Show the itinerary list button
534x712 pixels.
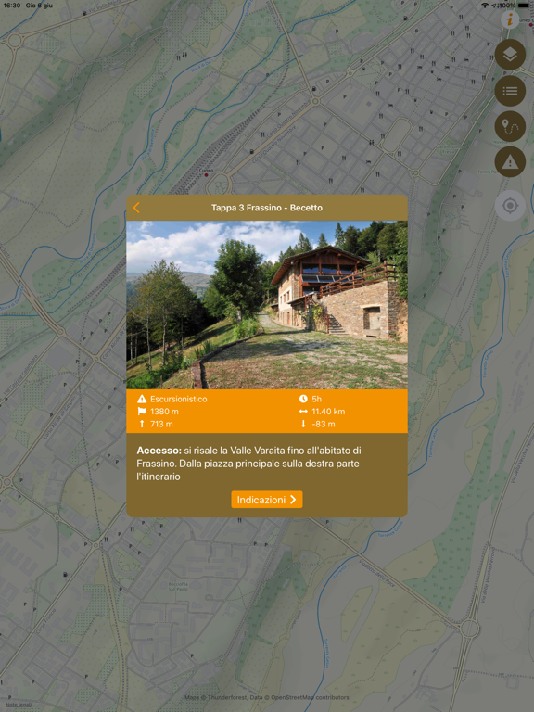click(510, 91)
